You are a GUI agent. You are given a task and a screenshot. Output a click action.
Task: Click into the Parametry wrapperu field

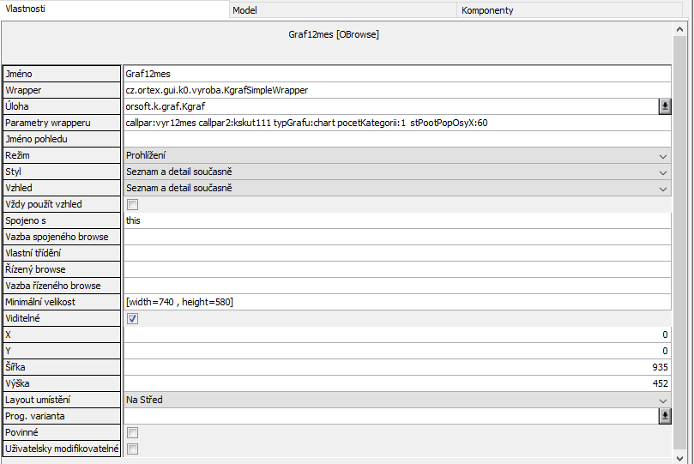[395, 123]
